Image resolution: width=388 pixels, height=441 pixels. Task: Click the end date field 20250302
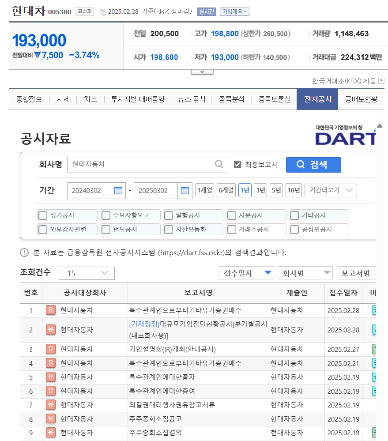156,191
